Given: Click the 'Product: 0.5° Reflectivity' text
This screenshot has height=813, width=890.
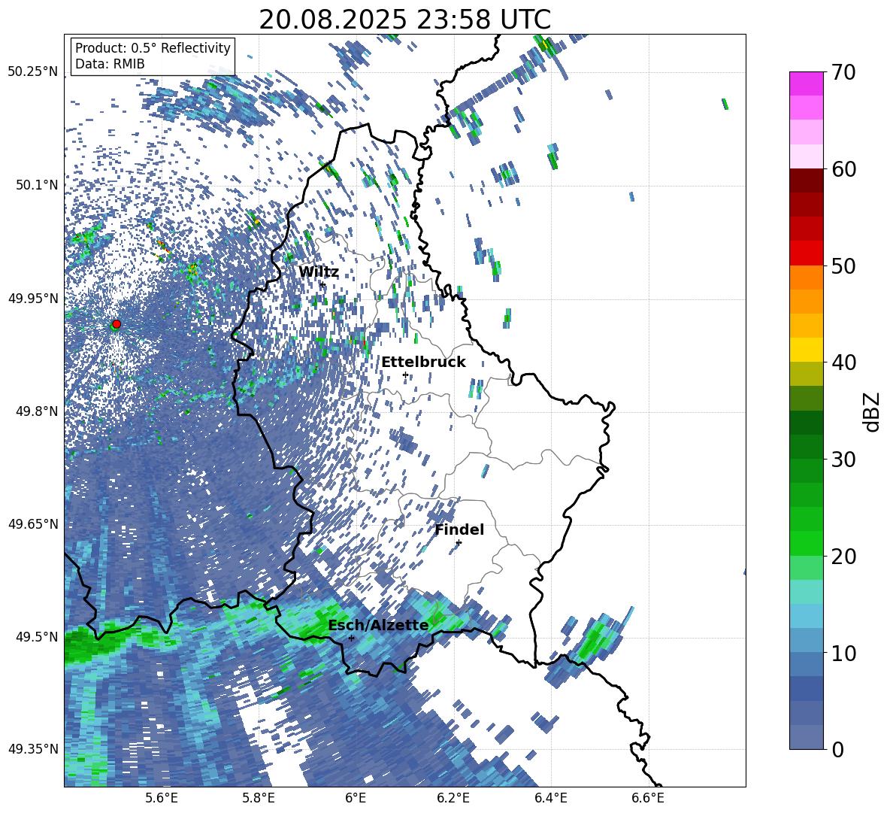Looking at the screenshot, I should tap(153, 48).
